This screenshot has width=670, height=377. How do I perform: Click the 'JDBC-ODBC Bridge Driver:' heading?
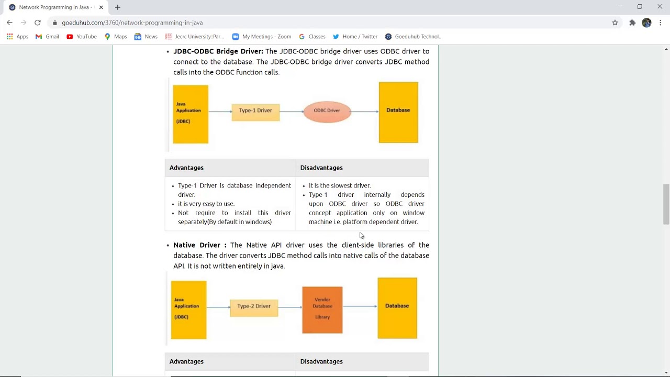pyautogui.click(x=218, y=51)
